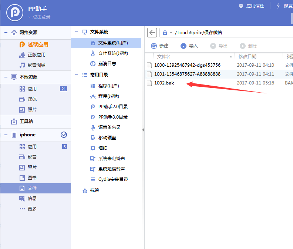This screenshot has width=293, height=249.
Task: Select 越狱应用 in sidebar
Action: coord(38,44)
